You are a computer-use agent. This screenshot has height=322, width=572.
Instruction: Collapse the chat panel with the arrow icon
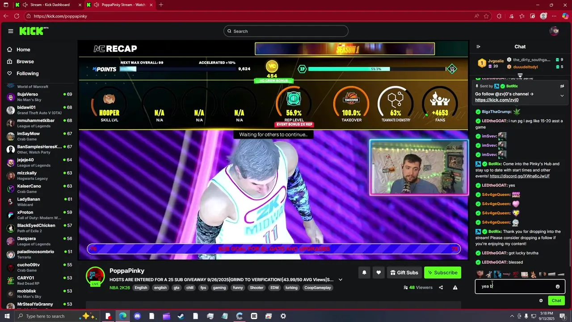(478, 47)
